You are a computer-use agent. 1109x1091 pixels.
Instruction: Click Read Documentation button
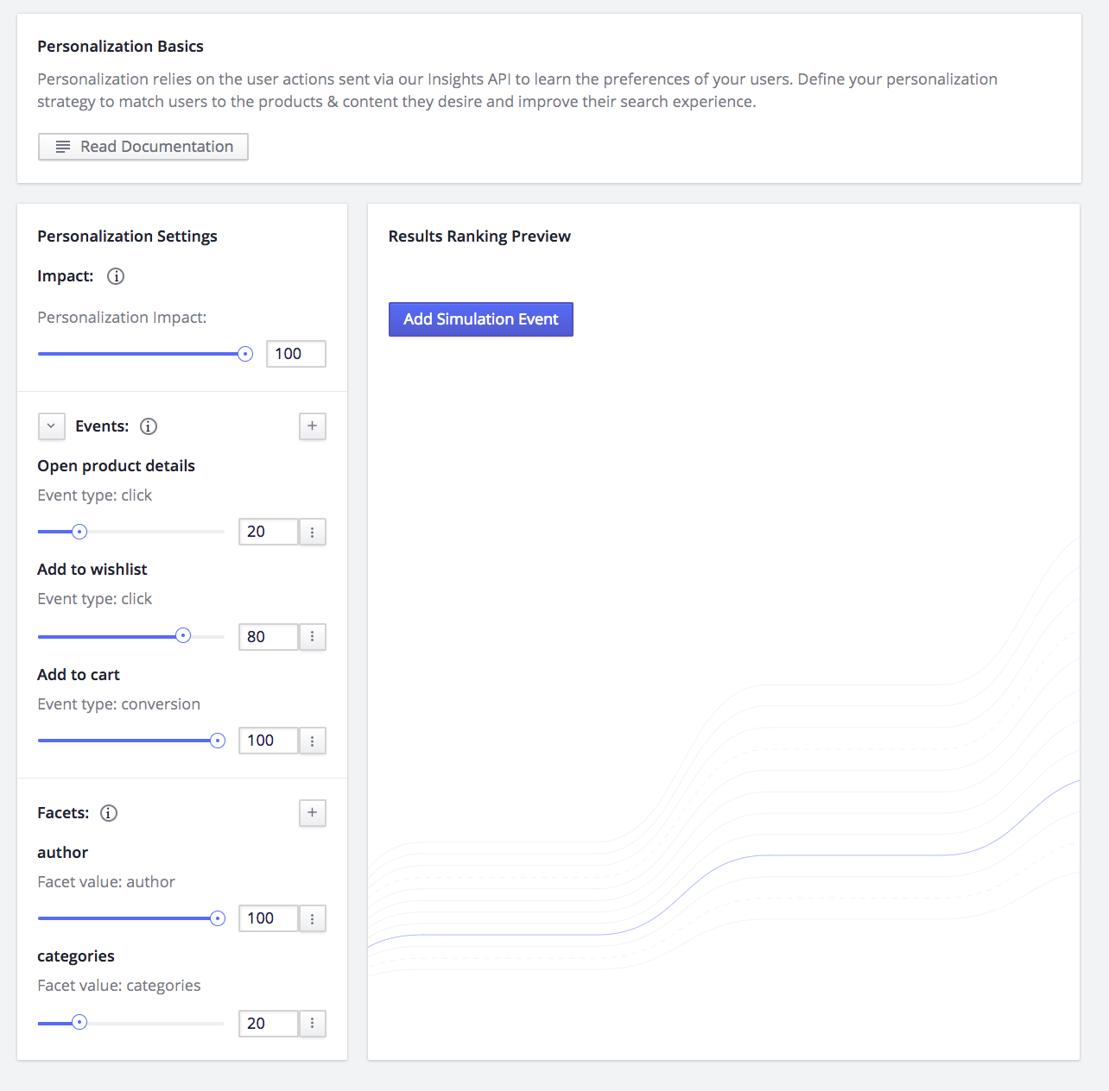pos(143,147)
